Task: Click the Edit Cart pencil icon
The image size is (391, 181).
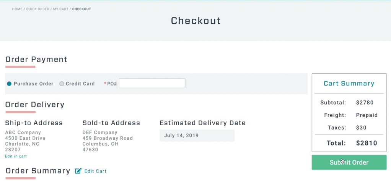Action: (78, 171)
